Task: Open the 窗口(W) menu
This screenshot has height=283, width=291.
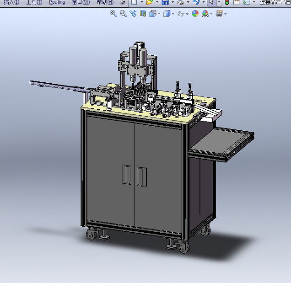Action: 81,2
